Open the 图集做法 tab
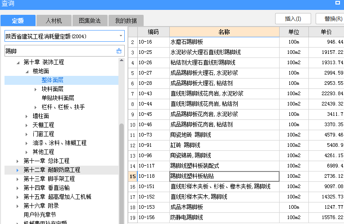The image size is (344, 224). (90, 21)
